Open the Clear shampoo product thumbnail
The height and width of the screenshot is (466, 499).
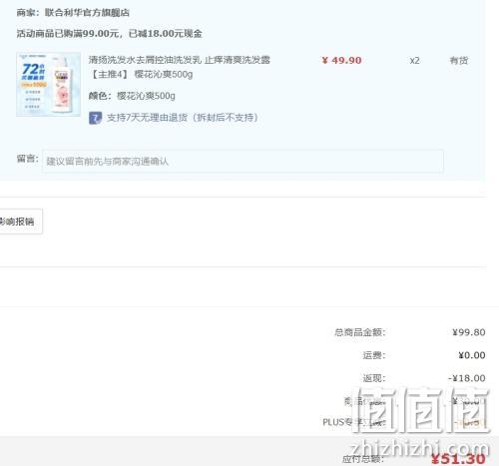coord(49,85)
